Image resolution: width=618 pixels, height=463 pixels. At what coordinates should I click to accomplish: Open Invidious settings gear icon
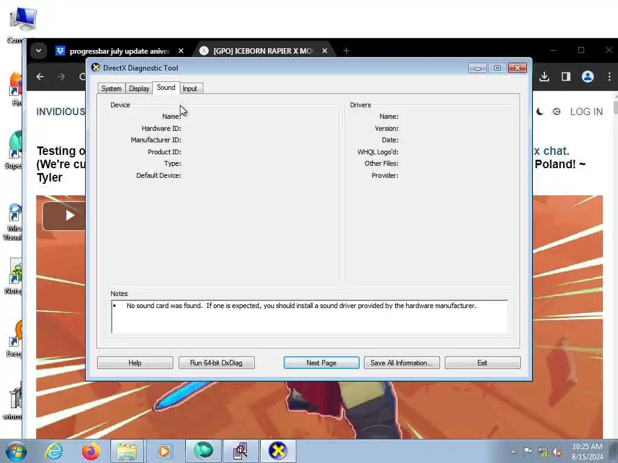pos(556,112)
